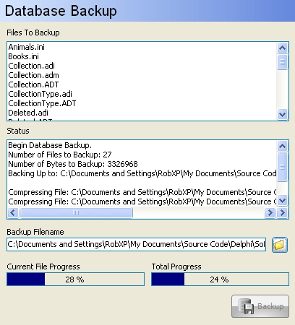Click the Current File Progress bar at 28 %
This screenshot has height=325, width=295.
(75, 279)
